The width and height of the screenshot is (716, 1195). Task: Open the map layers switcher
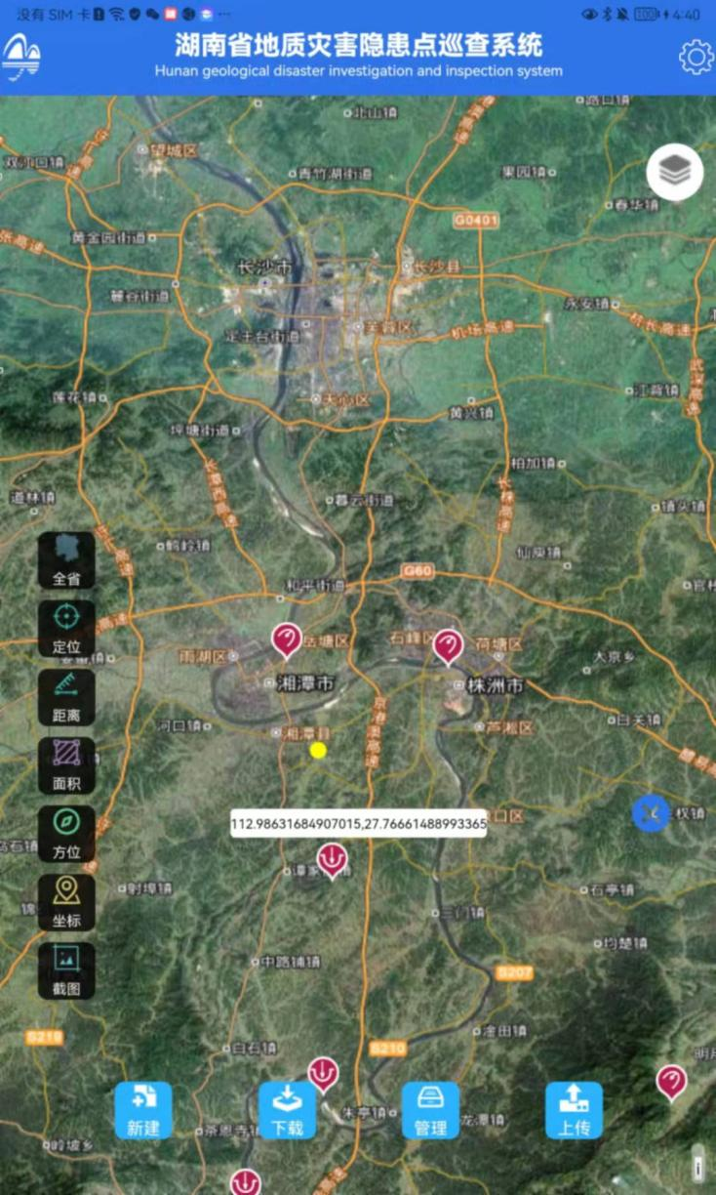pos(674,173)
